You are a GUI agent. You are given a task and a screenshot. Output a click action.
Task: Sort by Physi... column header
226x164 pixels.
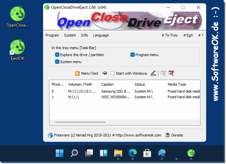pyautogui.click(x=58, y=84)
